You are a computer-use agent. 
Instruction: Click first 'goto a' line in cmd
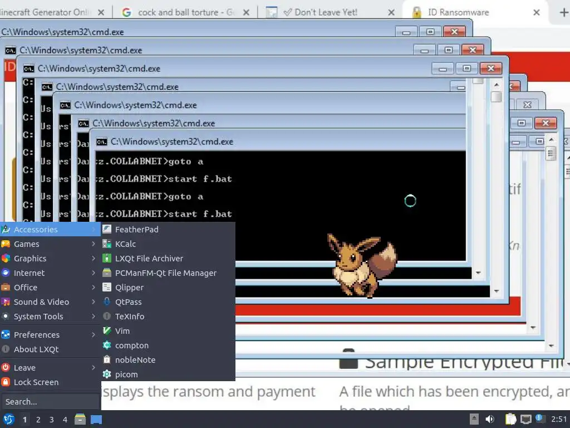(x=150, y=161)
